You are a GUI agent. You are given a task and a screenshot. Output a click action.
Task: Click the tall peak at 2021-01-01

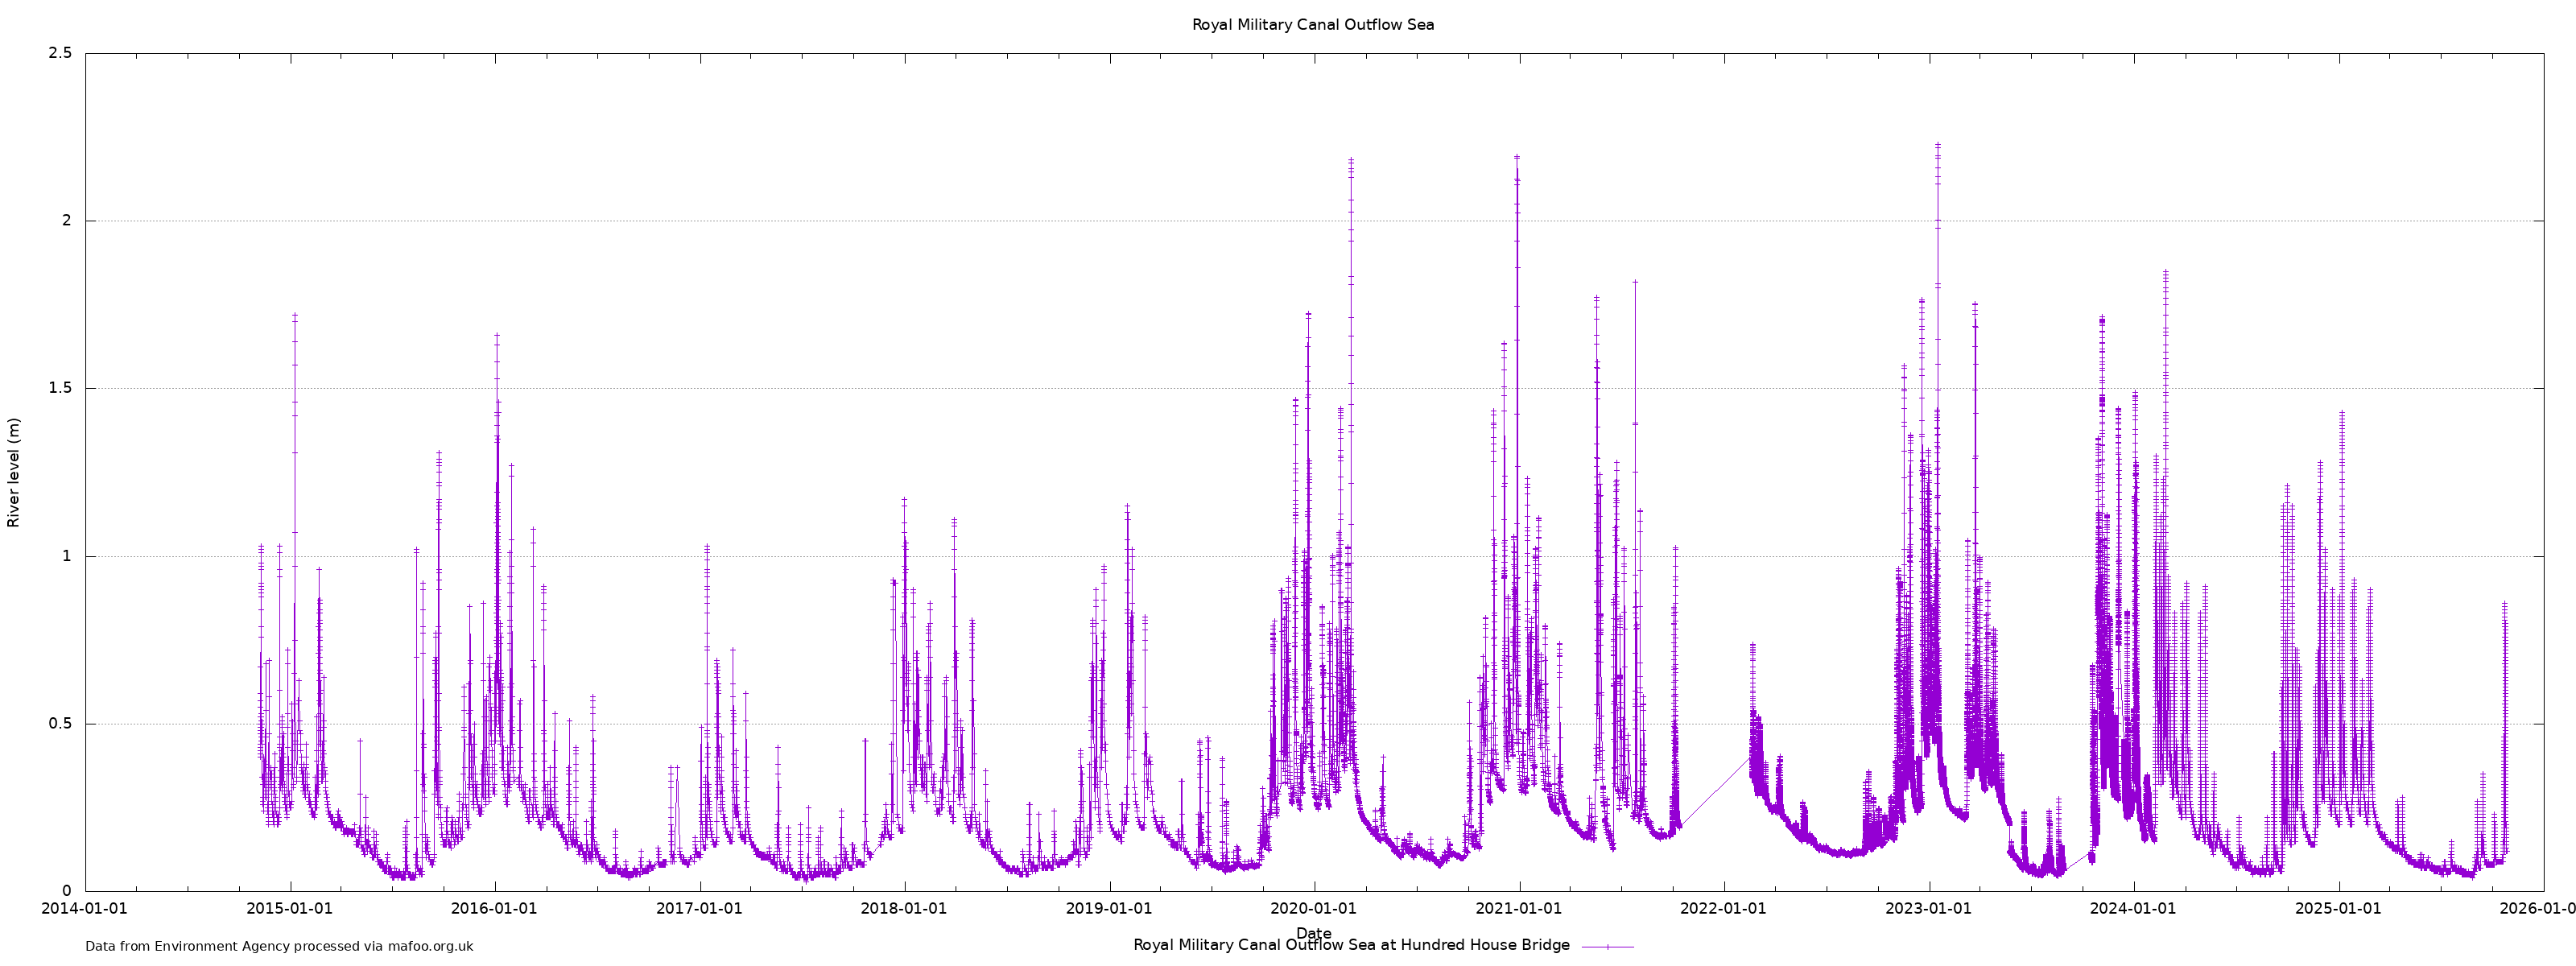(x=1517, y=158)
